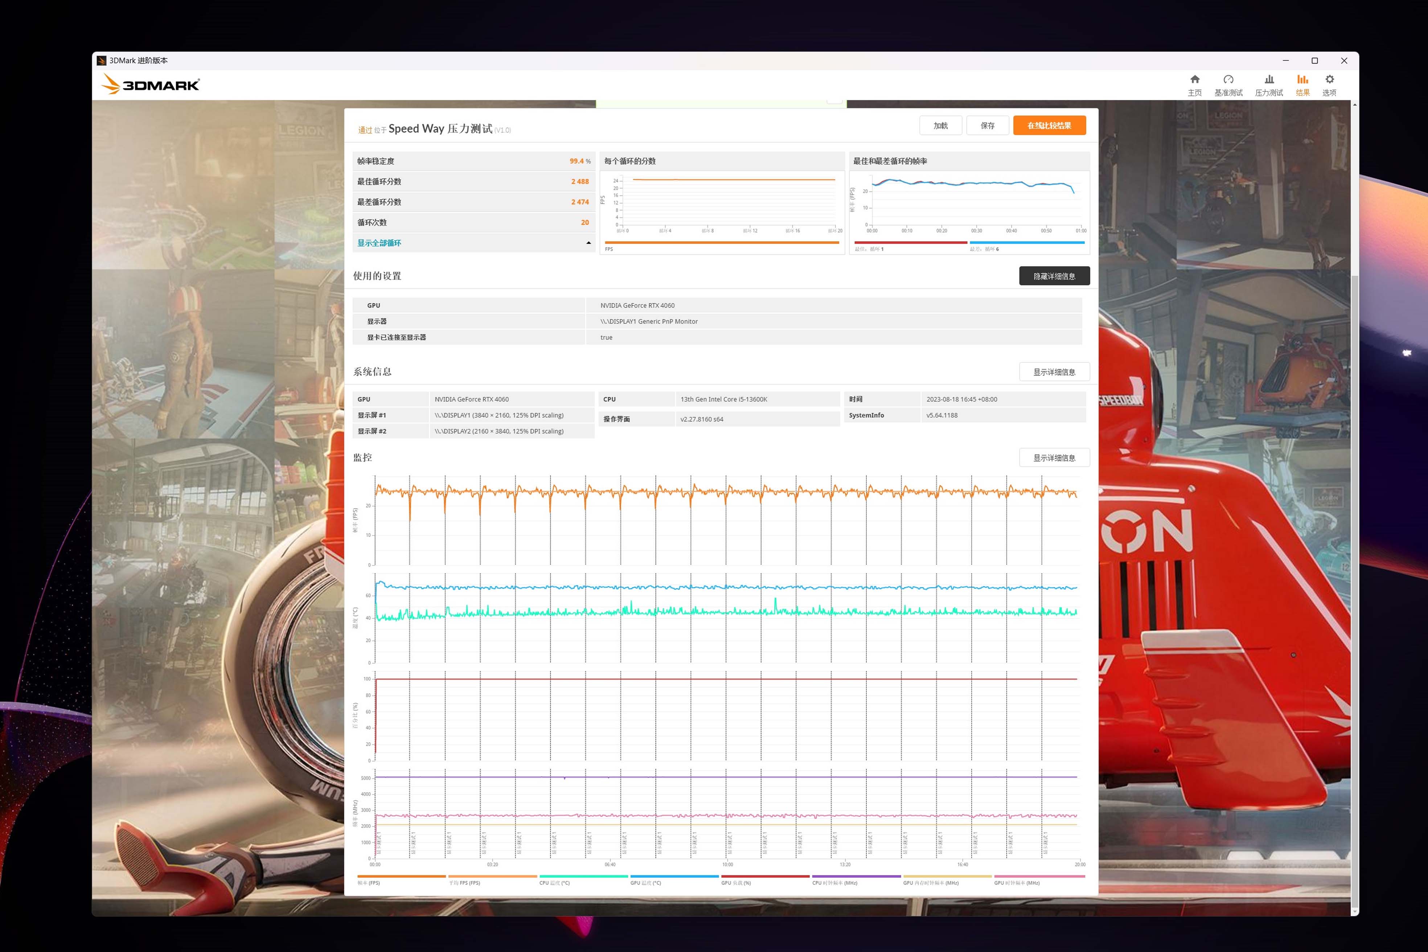Expand 系统信息 显示详细信息 button
This screenshot has height=952, width=1428.
pos(1054,372)
